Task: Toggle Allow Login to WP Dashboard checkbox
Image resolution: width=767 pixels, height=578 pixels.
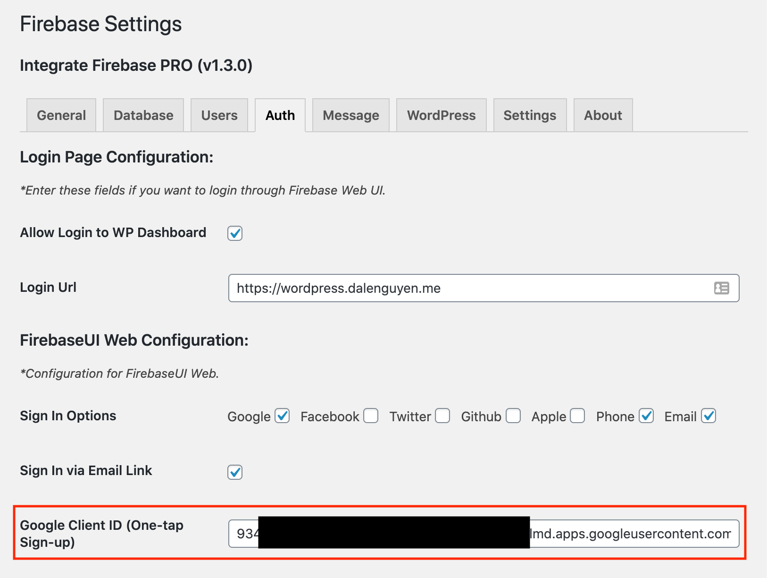Action: pos(235,233)
